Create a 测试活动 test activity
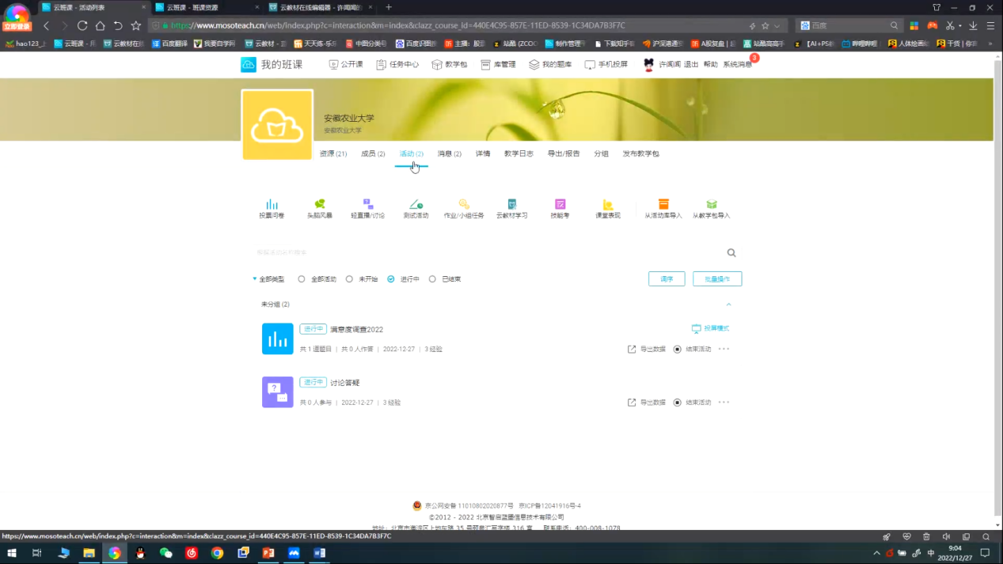 click(x=416, y=208)
